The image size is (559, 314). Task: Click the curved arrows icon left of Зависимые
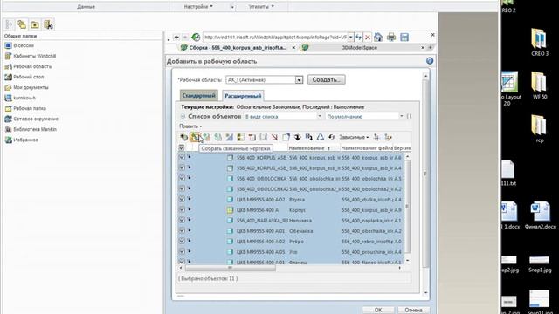332,137
